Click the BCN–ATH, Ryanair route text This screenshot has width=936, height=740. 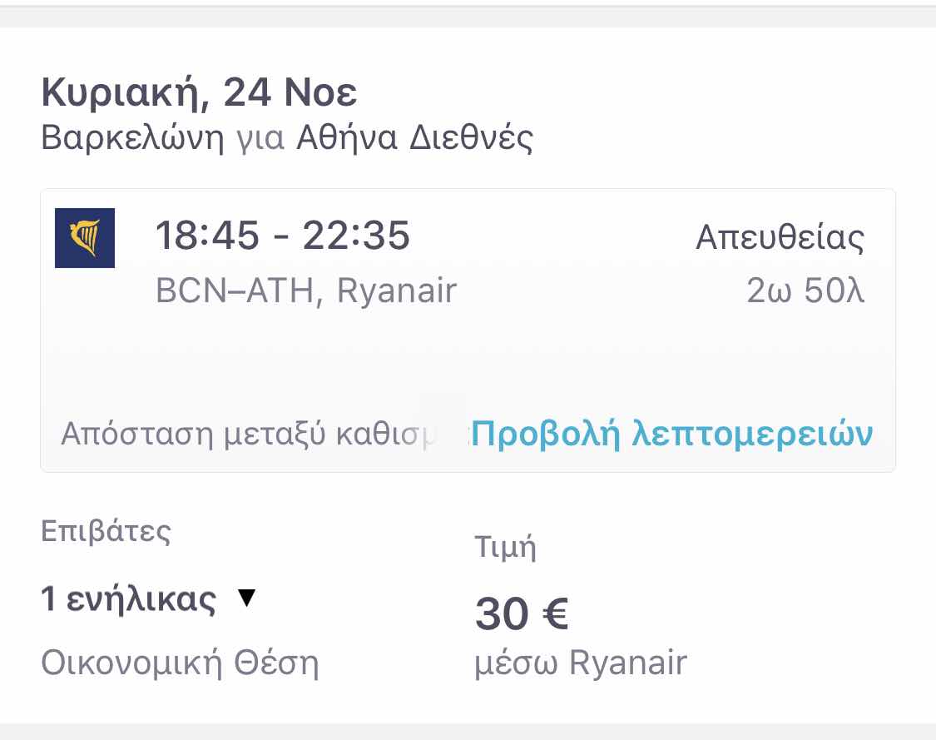(306, 291)
